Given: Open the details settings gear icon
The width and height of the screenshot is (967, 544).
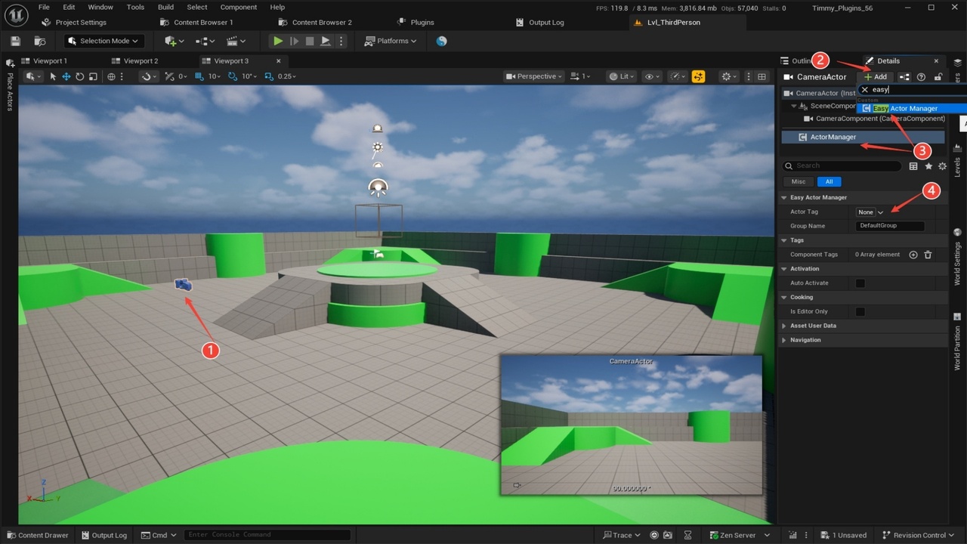Looking at the screenshot, I should click(942, 166).
